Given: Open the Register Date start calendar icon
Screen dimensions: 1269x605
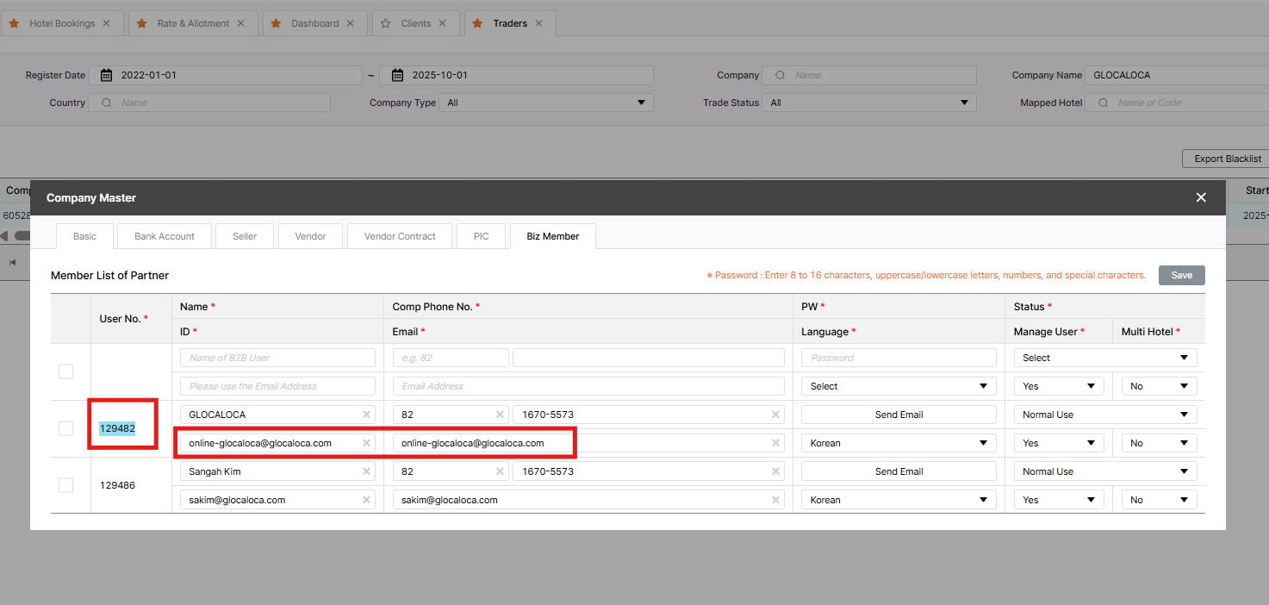Looking at the screenshot, I should [107, 75].
